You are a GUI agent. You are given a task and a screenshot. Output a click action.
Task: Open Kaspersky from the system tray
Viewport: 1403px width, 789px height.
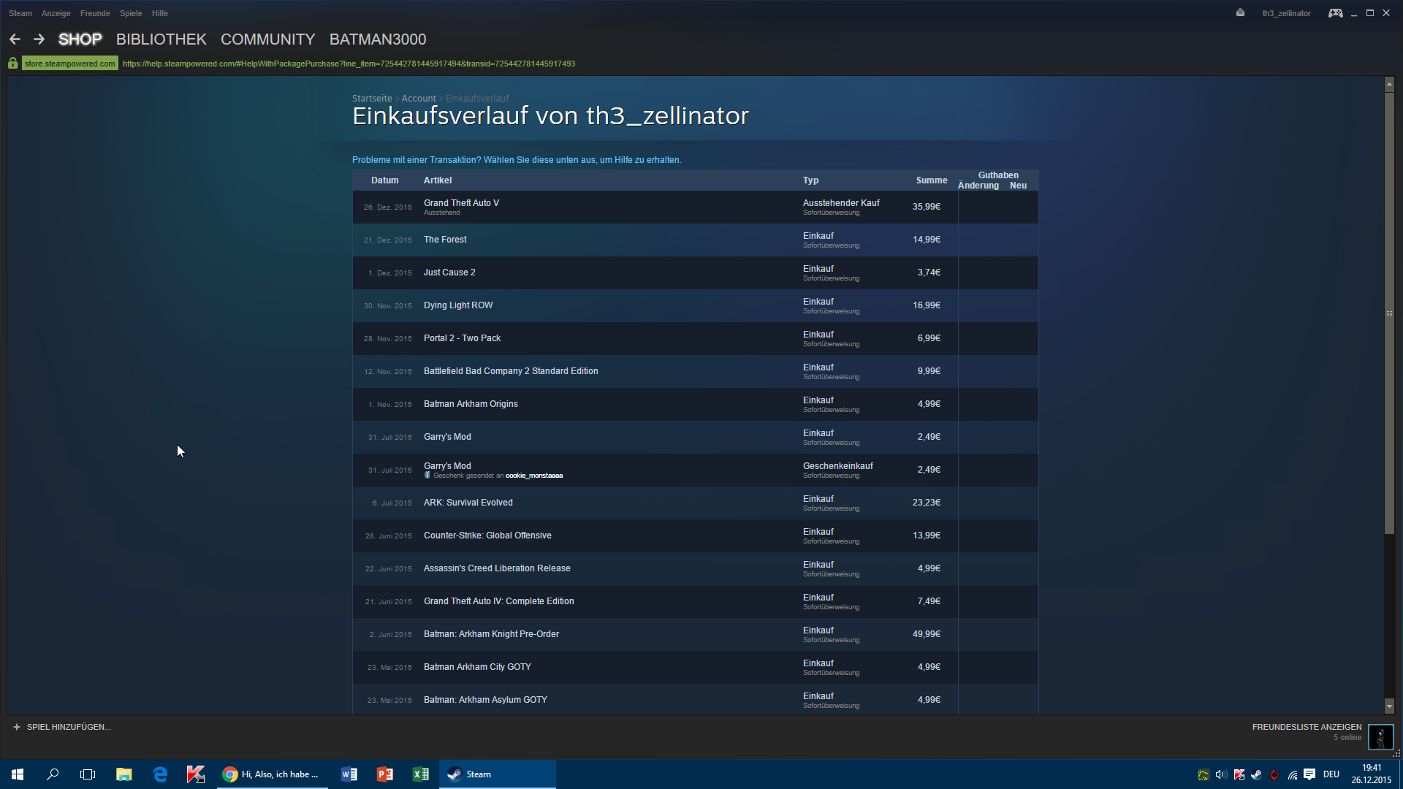1239,774
